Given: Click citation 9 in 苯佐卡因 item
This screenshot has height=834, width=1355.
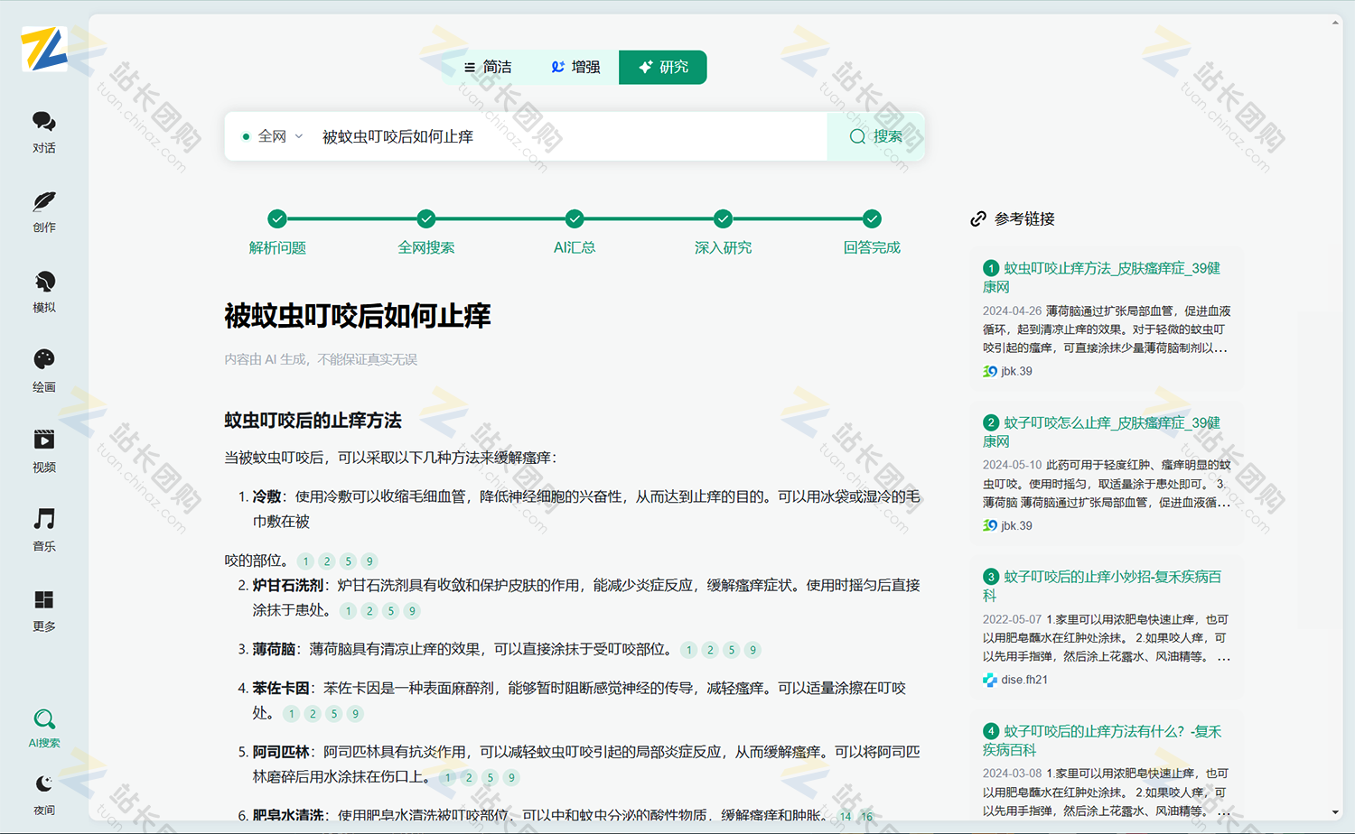Looking at the screenshot, I should (x=355, y=714).
